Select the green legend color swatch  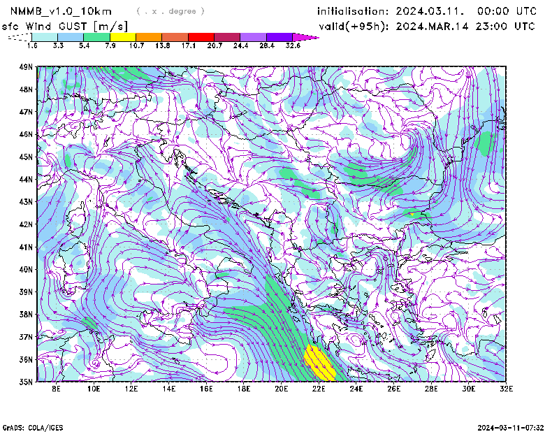coord(97,37)
